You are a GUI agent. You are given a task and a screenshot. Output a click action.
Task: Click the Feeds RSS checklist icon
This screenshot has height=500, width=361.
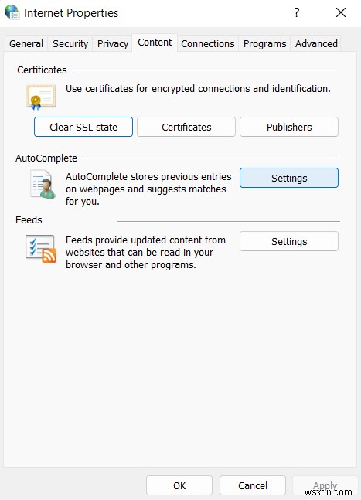(x=41, y=249)
